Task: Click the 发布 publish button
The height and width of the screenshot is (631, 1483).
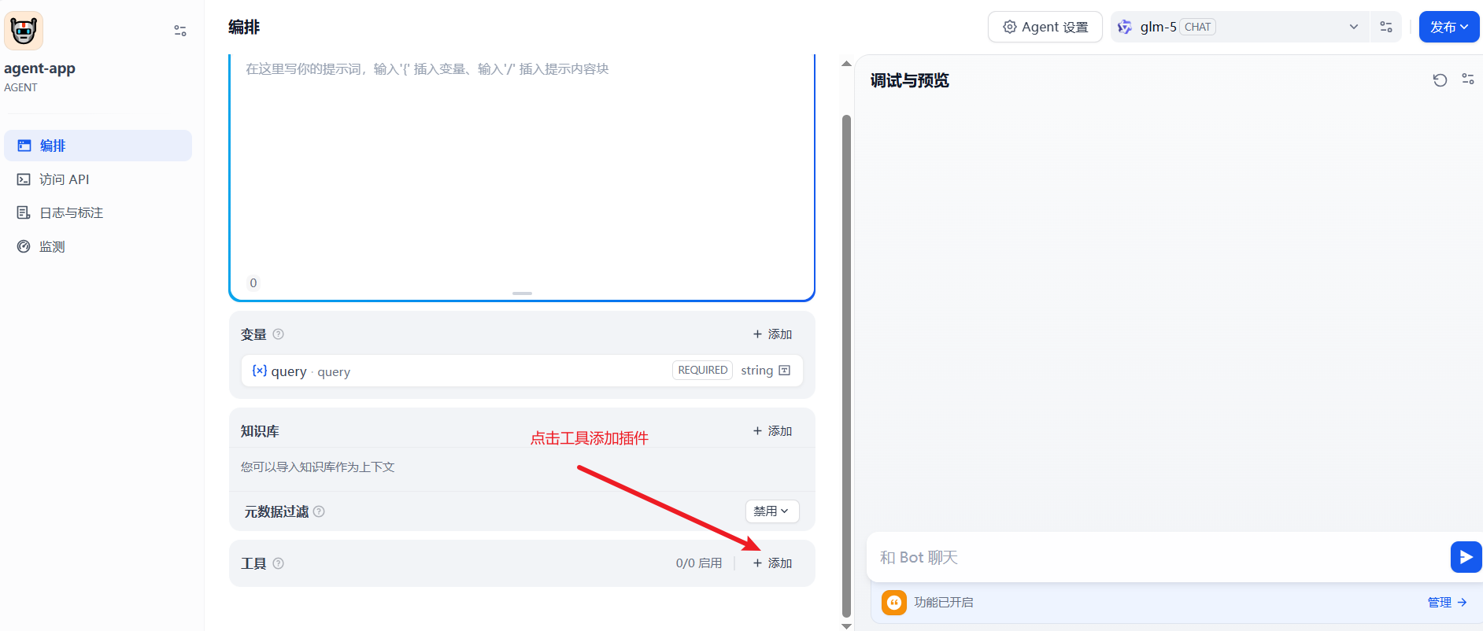Action: pyautogui.click(x=1449, y=27)
